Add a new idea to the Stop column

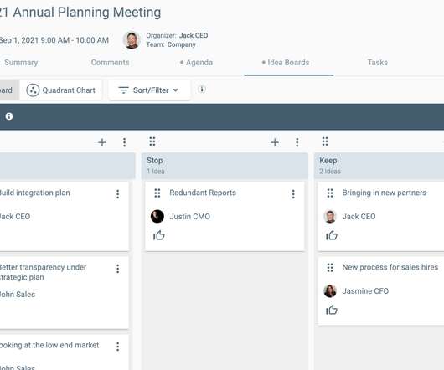tap(275, 142)
